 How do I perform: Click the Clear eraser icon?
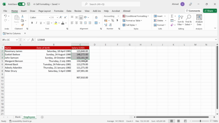(x=172, y=25)
